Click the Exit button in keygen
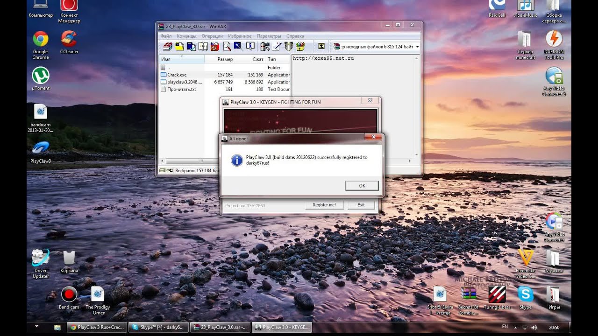 (x=361, y=205)
